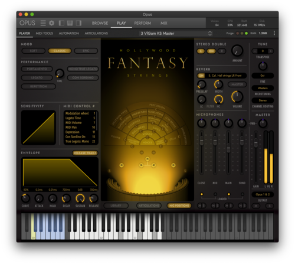Click the Master Gain fader
Viewport: 295px width, 264px height.
point(255,144)
